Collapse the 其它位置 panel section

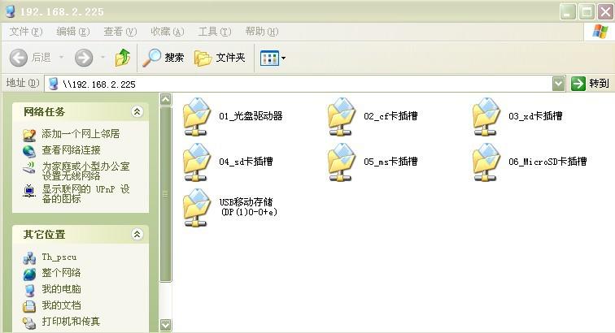click(x=137, y=235)
